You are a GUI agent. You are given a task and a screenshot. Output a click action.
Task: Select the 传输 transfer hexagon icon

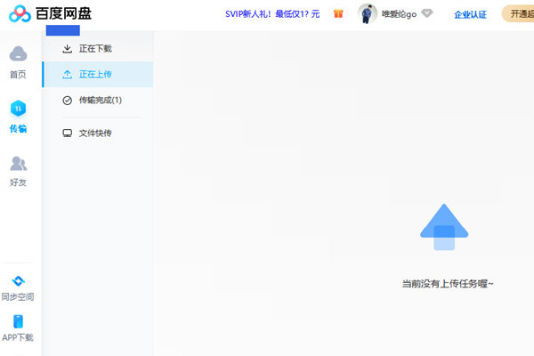(18, 109)
